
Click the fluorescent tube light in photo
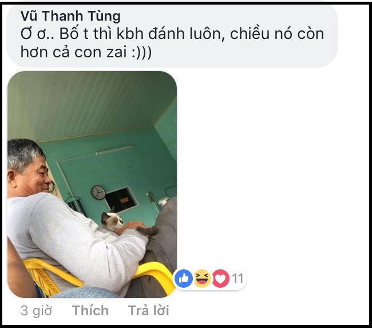(114, 150)
